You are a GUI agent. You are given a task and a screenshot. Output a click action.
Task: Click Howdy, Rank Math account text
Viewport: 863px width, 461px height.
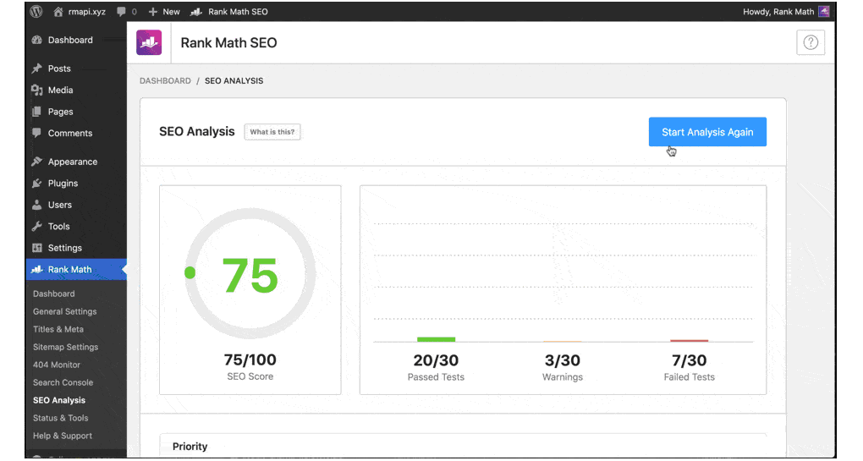[x=778, y=12]
